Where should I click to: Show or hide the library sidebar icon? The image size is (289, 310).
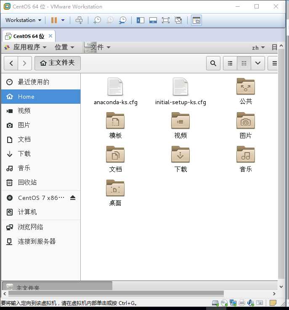pos(141,20)
